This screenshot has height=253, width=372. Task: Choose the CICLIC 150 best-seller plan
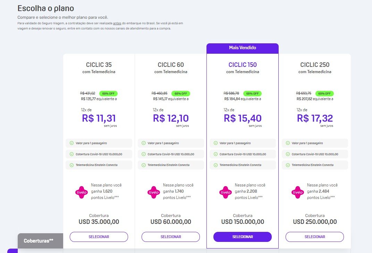(243, 237)
